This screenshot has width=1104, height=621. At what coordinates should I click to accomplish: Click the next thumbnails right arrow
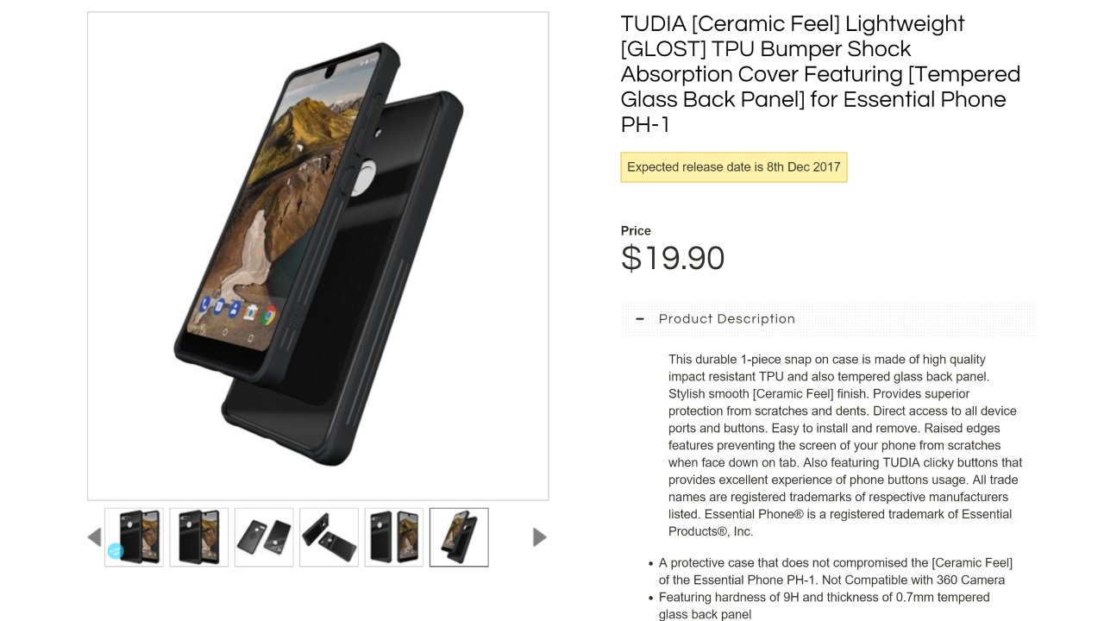click(540, 537)
